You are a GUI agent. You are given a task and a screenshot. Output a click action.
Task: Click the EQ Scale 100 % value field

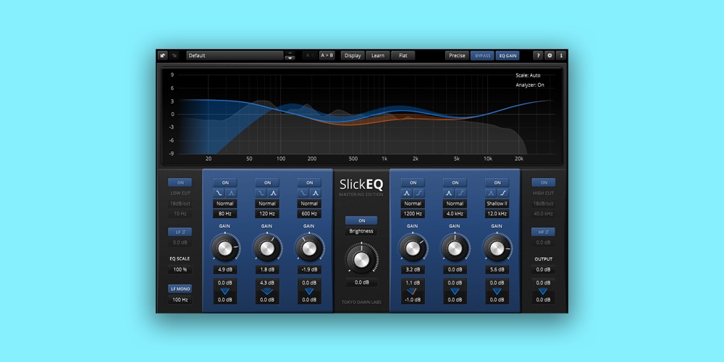[x=180, y=269]
